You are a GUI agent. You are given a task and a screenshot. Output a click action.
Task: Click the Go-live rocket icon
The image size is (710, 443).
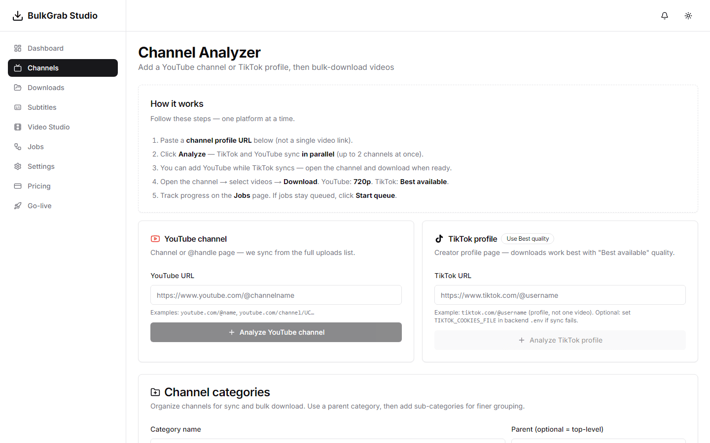(x=18, y=206)
